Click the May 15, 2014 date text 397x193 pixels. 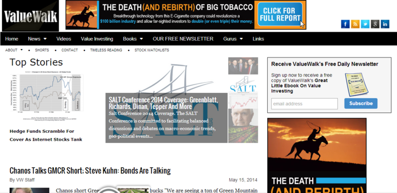pyautogui.click(x=243, y=180)
